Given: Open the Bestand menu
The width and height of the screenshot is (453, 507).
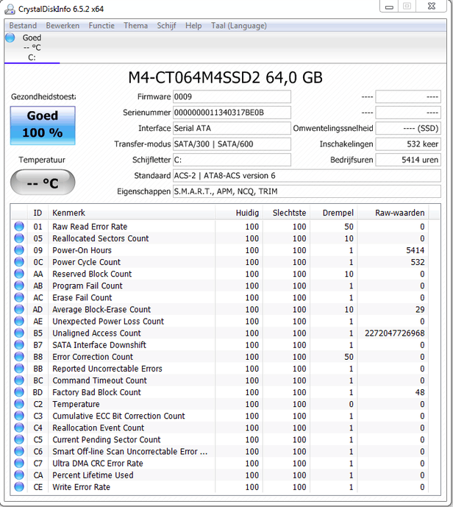Looking at the screenshot, I should tap(23, 26).
